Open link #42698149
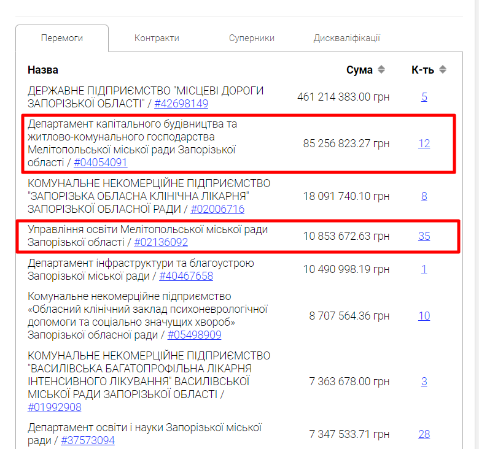479x449 pixels. pos(181,104)
